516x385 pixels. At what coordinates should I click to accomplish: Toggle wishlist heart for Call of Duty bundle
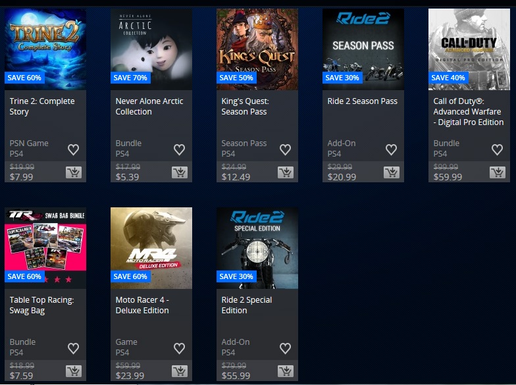click(x=498, y=150)
